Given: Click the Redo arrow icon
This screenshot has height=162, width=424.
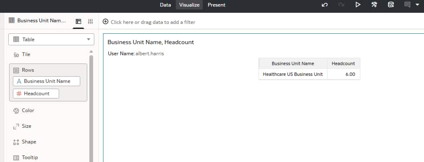Looking at the screenshot, I should (341, 5).
